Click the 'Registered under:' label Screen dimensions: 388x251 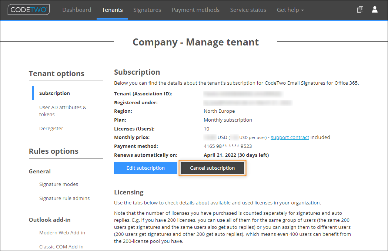click(x=136, y=102)
